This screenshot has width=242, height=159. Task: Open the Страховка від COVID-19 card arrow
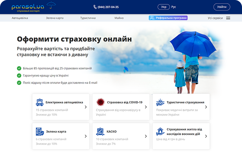146,107
